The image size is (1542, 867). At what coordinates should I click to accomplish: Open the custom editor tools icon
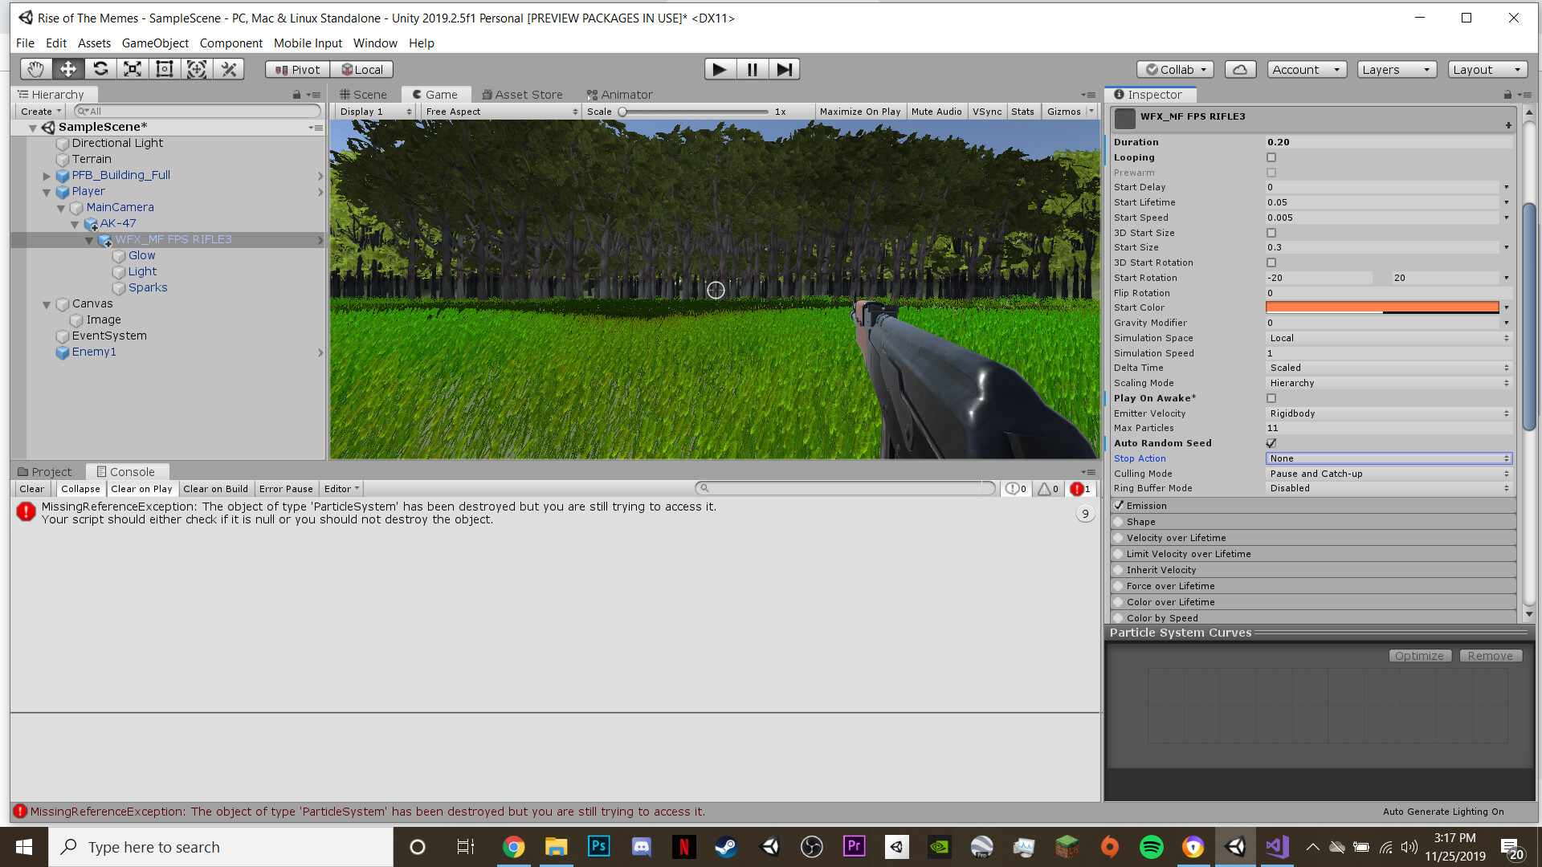click(x=229, y=69)
